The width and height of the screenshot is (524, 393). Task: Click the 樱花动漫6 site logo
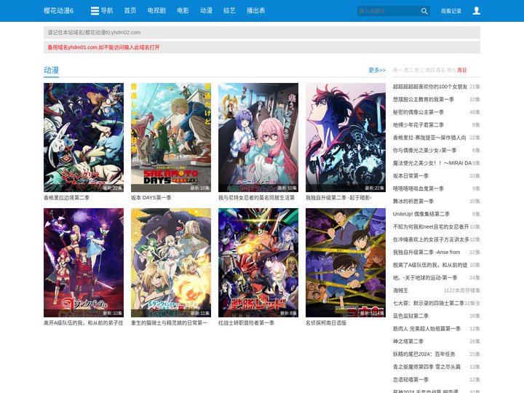tap(58, 11)
